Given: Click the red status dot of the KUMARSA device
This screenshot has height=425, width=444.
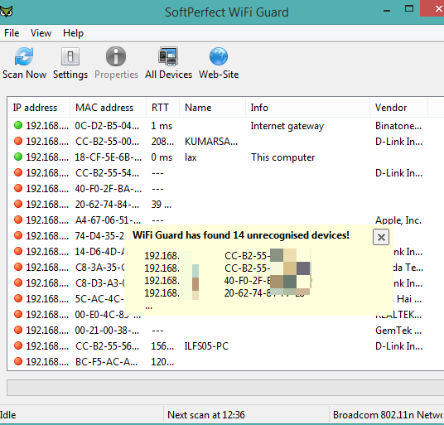Looking at the screenshot, I should coord(18,141).
